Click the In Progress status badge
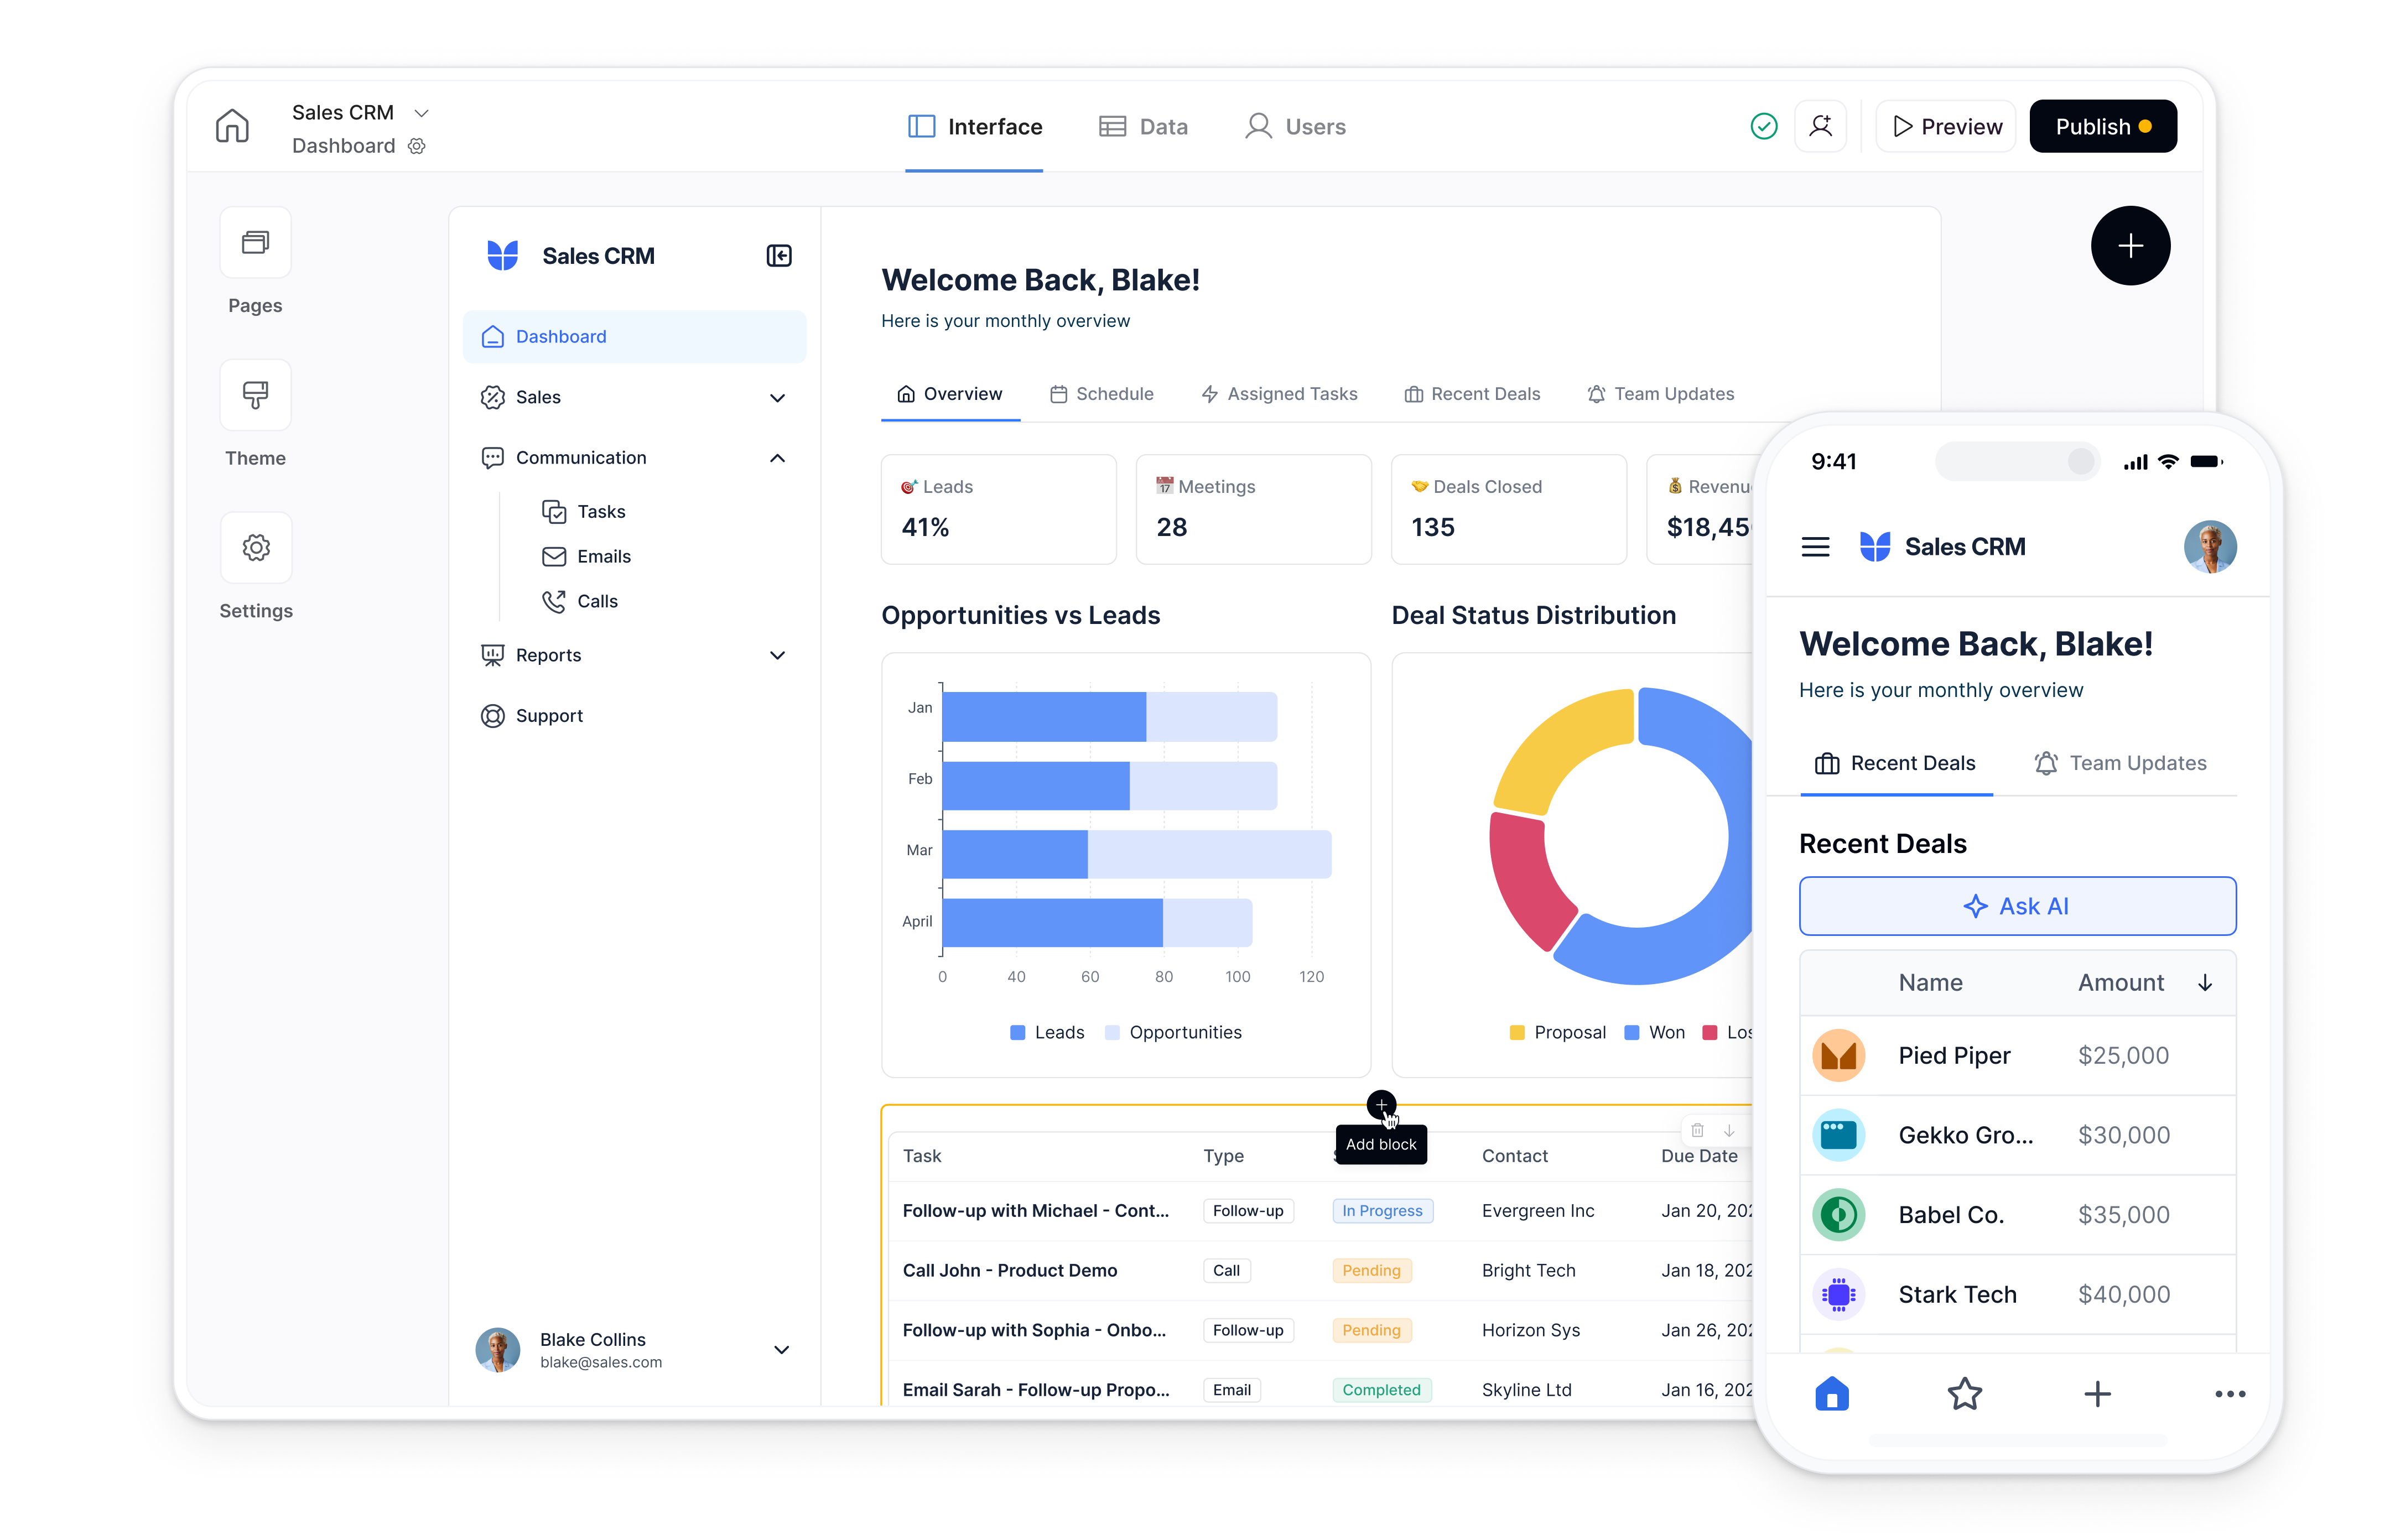Viewport: 2390px width, 1540px height. point(1382,1211)
